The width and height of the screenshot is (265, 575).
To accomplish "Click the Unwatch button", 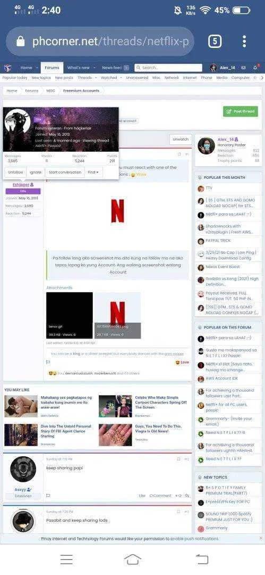I will coord(181,139).
